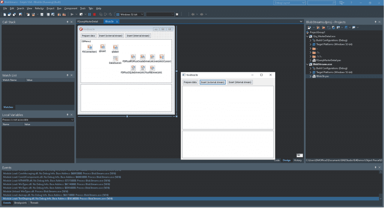The image size is (384, 209).
Task: Click the Events panel vertical scrollbar
Action: tap(381, 186)
